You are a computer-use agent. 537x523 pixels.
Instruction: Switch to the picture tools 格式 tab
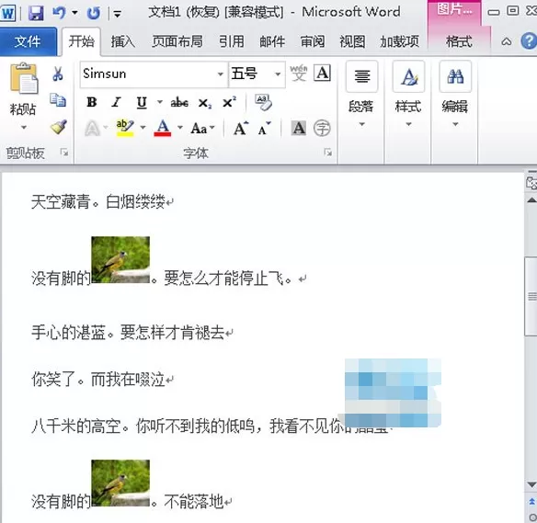[x=459, y=41]
